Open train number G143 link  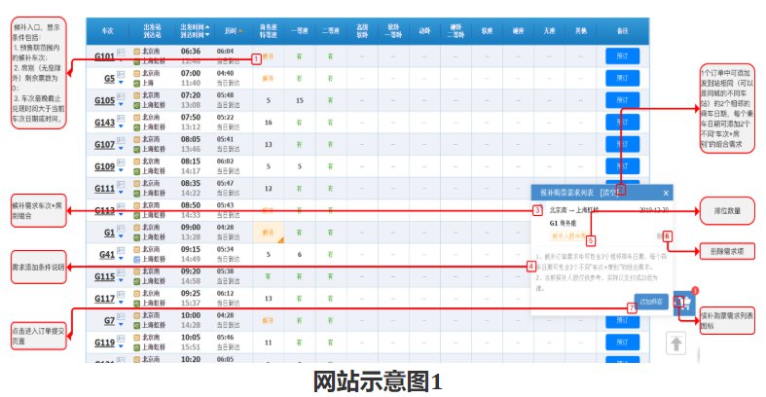point(104,123)
